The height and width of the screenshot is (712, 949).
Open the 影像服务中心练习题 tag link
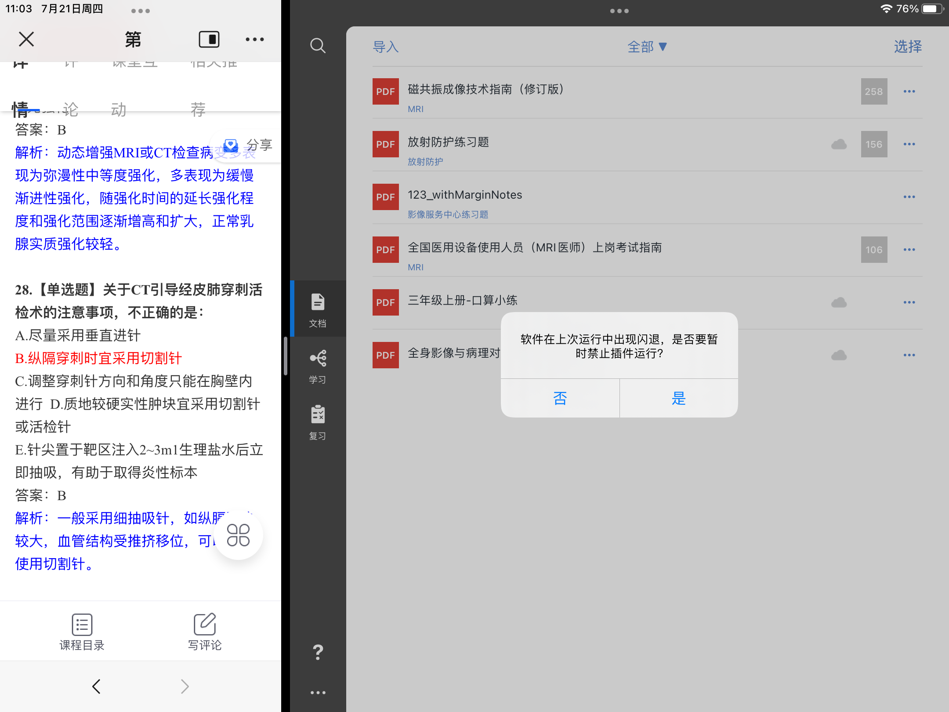(x=448, y=214)
